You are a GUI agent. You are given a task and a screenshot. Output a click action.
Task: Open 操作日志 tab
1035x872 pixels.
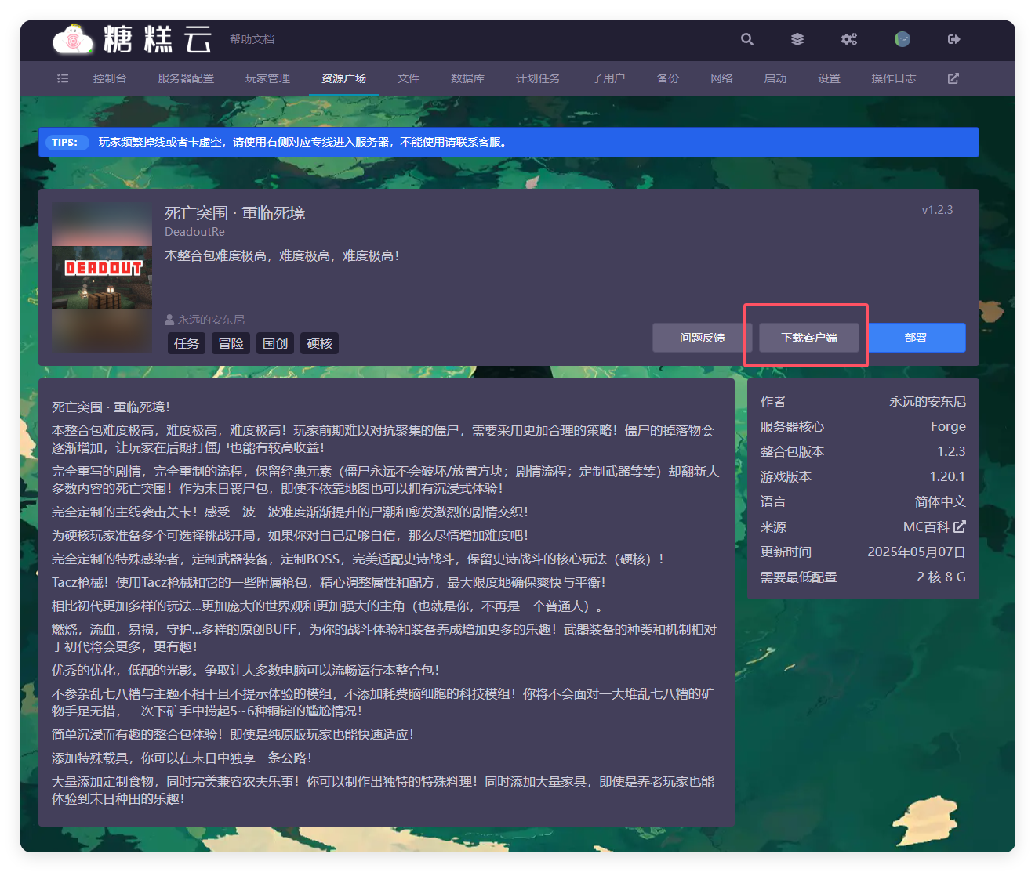point(894,78)
